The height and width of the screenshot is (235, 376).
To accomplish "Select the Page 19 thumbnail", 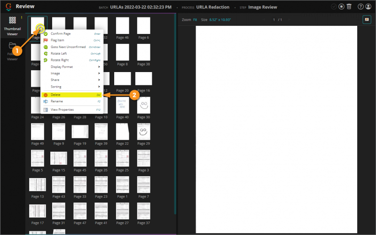I will coord(80,132).
